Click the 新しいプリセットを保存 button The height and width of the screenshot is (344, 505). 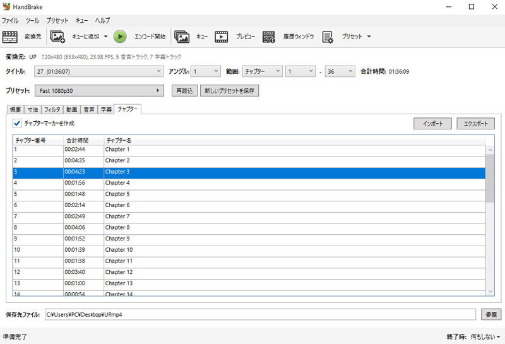tap(229, 91)
